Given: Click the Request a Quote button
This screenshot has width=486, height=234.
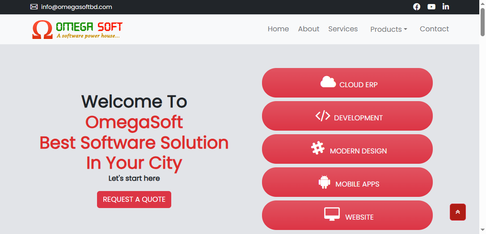Looking at the screenshot, I should pos(134,200).
